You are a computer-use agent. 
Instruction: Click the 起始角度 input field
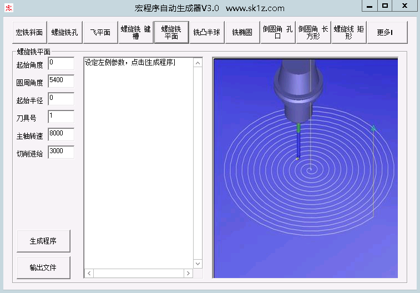coord(61,63)
